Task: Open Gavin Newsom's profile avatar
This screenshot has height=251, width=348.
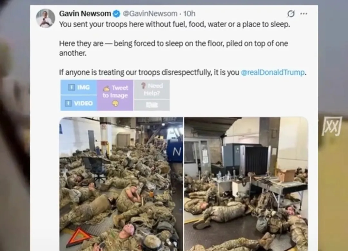Action: [45, 18]
